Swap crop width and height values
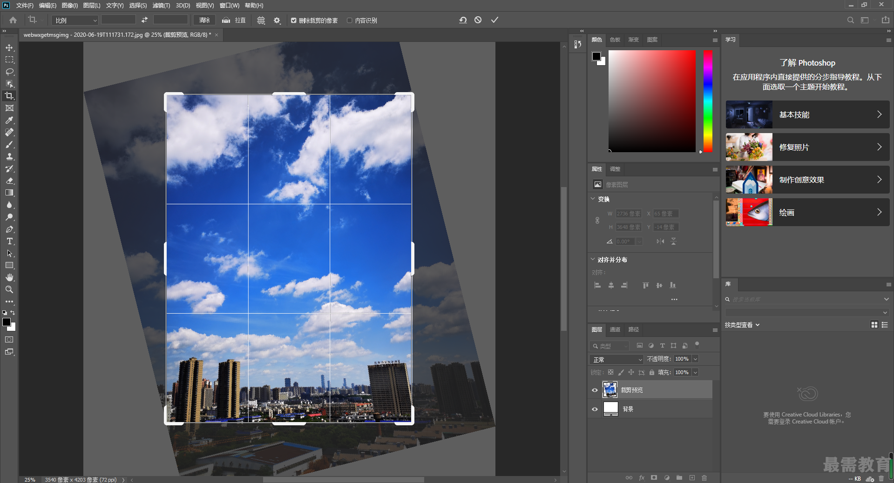Image resolution: width=894 pixels, height=483 pixels. pos(144,20)
